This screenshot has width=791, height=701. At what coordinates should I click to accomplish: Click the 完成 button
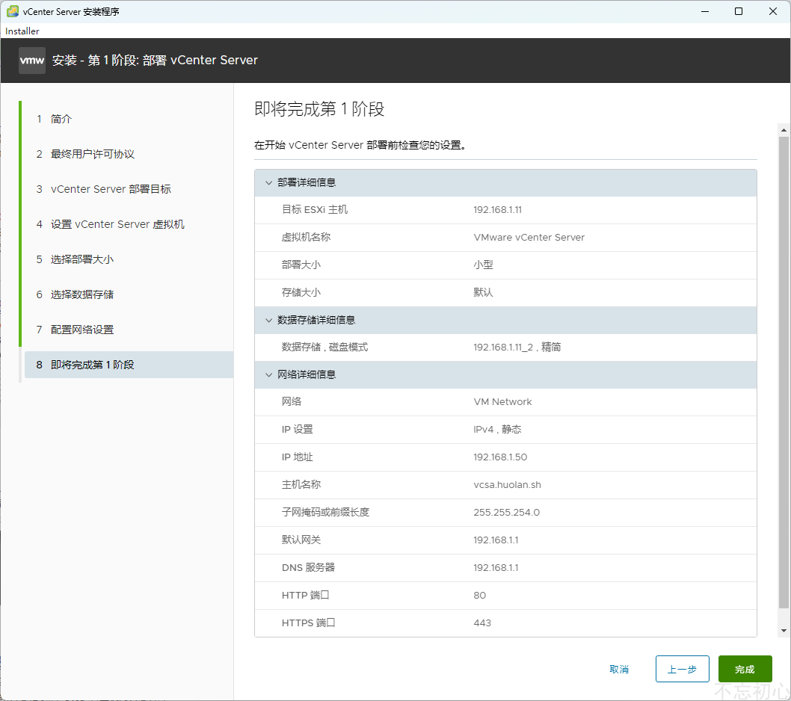tap(745, 669)
